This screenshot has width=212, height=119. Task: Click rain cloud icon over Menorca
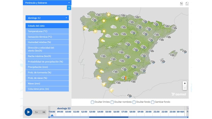click(184, 51)
